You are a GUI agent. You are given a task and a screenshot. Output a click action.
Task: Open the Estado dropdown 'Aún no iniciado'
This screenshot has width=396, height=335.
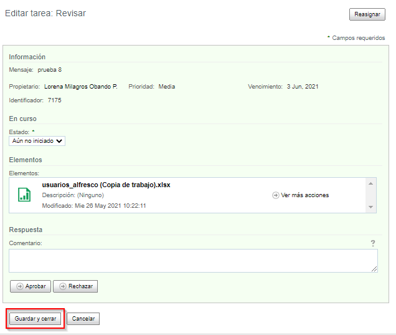(x=37, y=141)
